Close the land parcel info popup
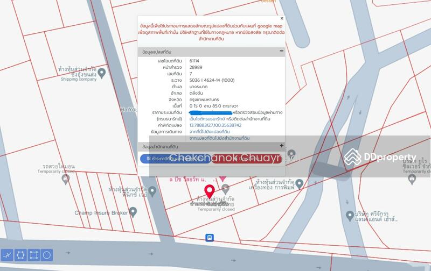This screenshot has width=431, height=271. tap(281, 19)
